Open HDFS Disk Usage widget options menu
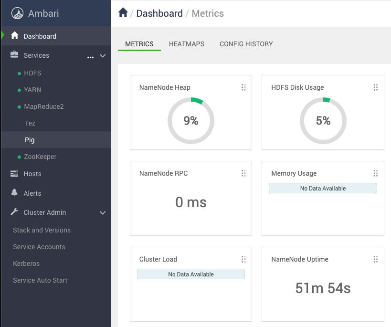Image resolution: width=391 pixels, height=327 pixels. [375, 87]
